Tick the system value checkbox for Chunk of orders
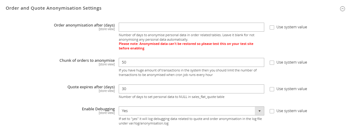This screenshot has height=129, width=348. click(x=272, y=62)
